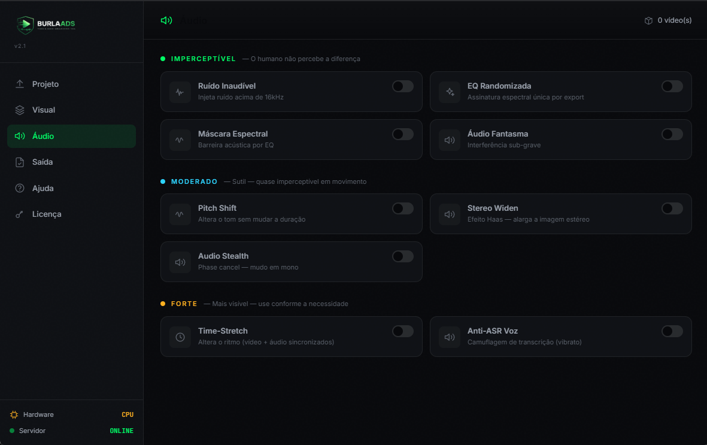Image resolution: width=707 pixels, height=445 pixels.
Task: Open the Saída section
Action: point(71,162)
